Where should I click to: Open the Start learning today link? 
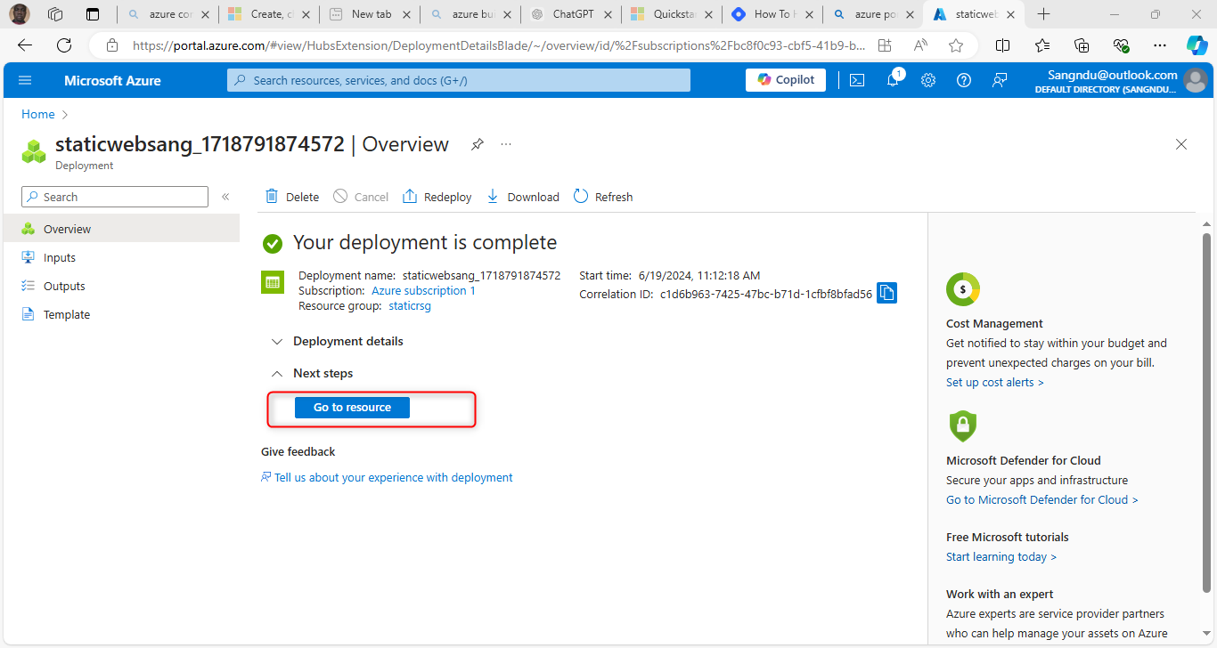pos(1001,557)
